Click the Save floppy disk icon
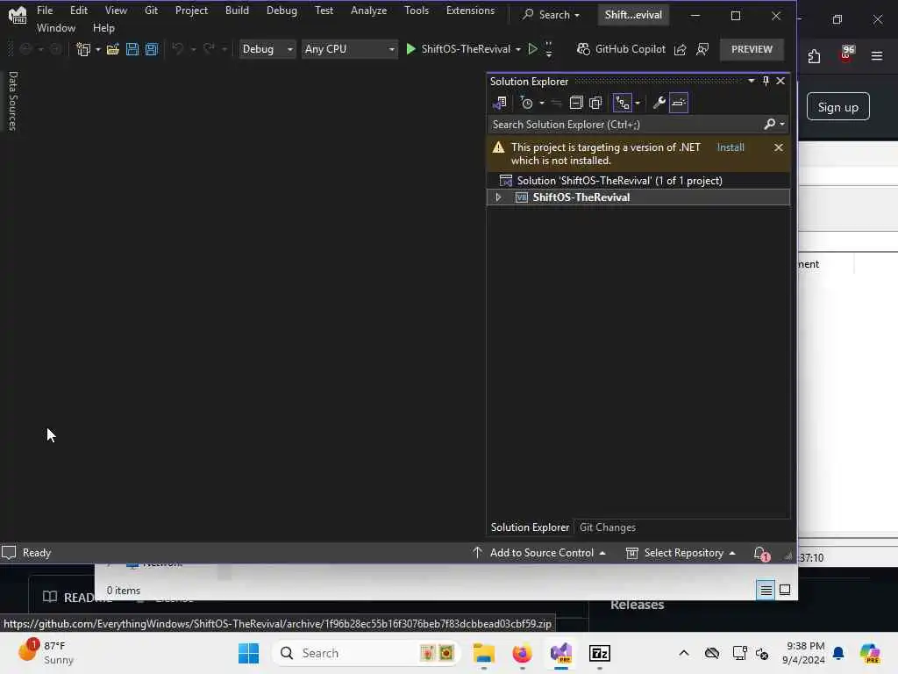 click(x=132, y=49)
